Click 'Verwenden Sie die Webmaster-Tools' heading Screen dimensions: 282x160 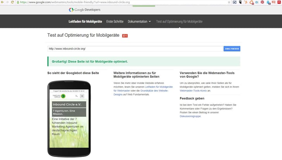(x=207, y=75)
